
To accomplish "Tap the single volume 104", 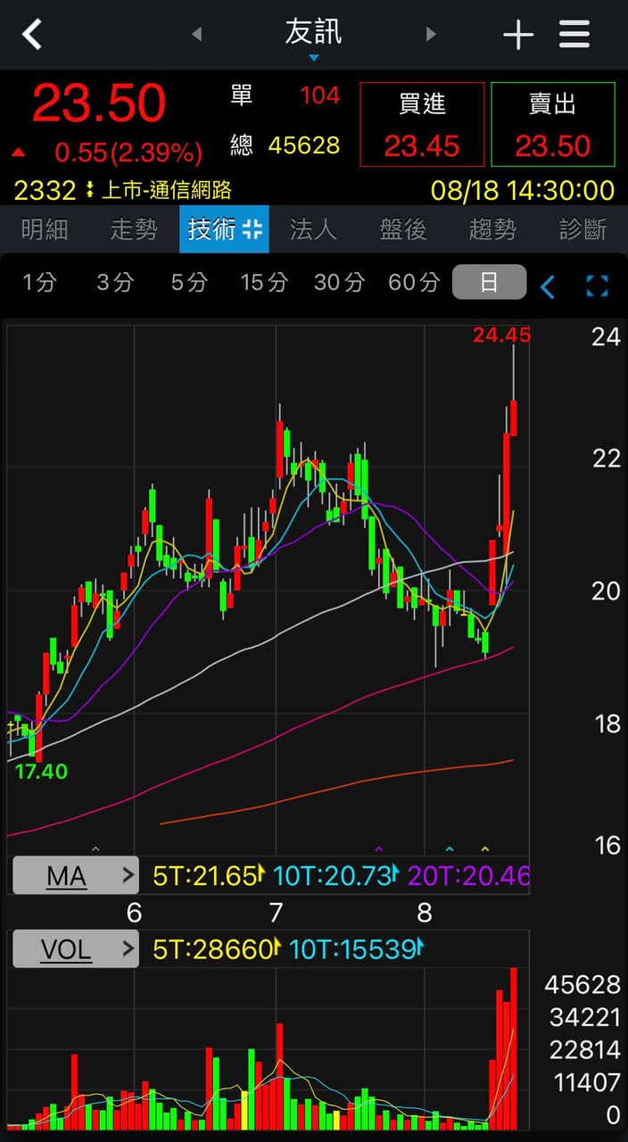I will point(319,95).
